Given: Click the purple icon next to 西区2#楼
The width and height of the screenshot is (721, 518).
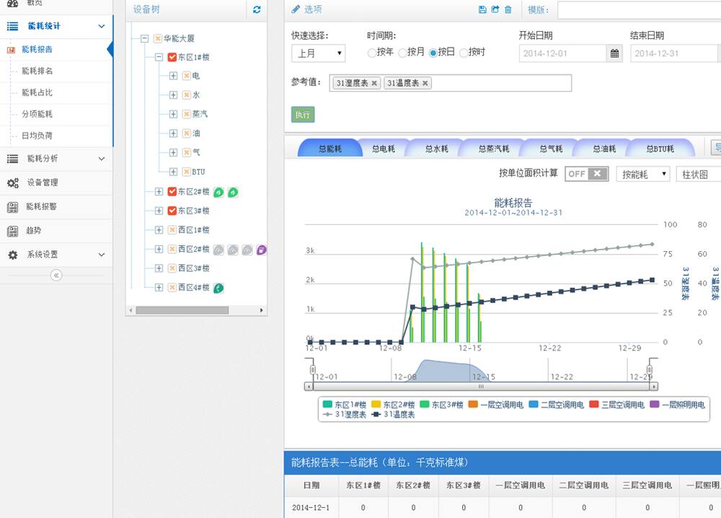Looking at the screenshot, I should pos(262,249).
